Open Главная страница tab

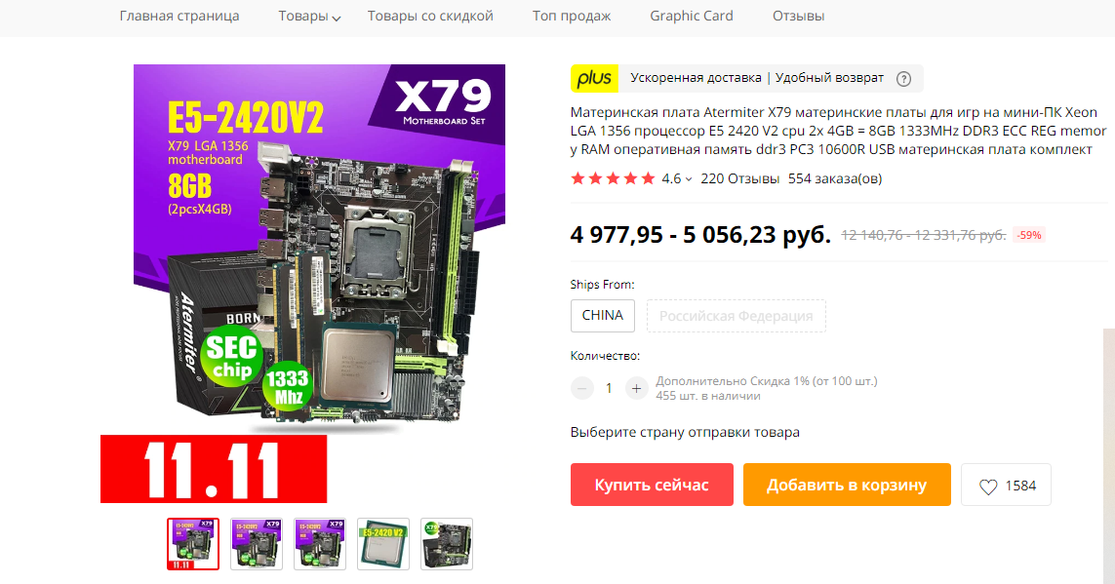[x=179, y=16]
